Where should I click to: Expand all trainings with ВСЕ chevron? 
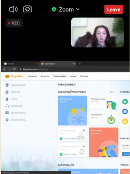coord(113,92)
